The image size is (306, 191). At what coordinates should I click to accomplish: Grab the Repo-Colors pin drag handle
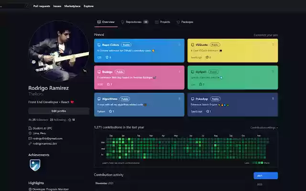179,44
